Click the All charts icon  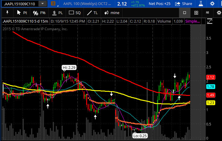click(x=207, y=13)
